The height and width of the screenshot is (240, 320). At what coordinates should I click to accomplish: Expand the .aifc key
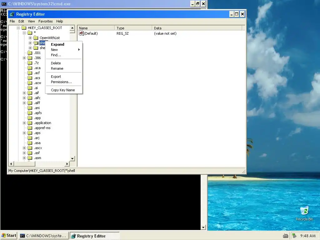click(24, 98)
